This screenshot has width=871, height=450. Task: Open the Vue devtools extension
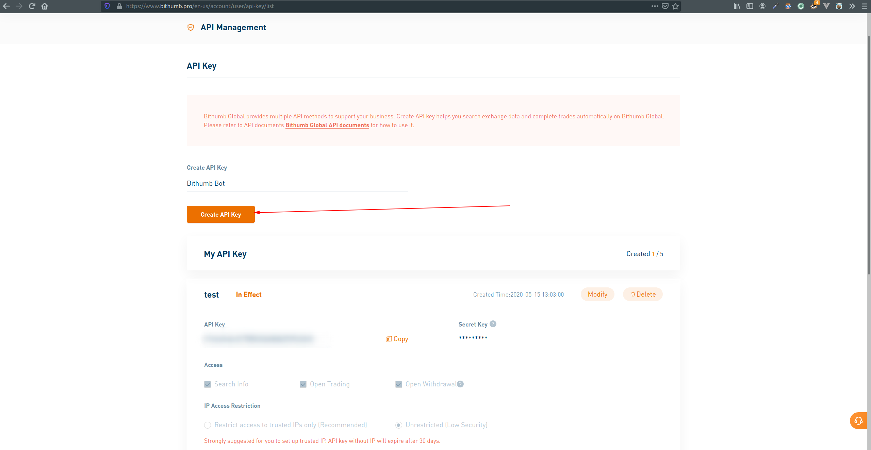click(x=826, y=6)
